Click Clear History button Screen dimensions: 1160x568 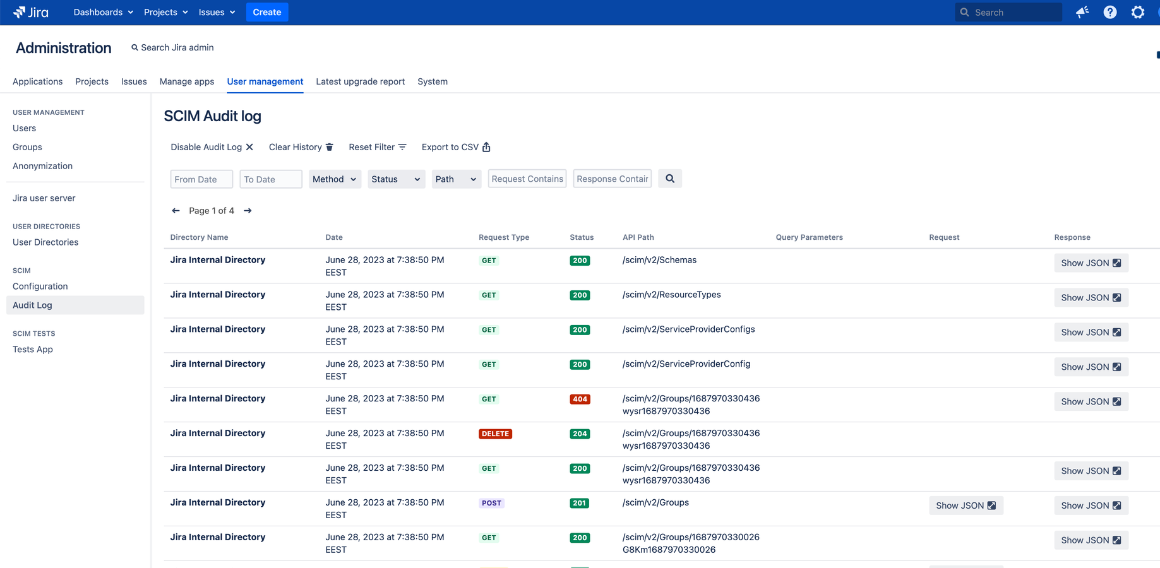coord(301,147)
